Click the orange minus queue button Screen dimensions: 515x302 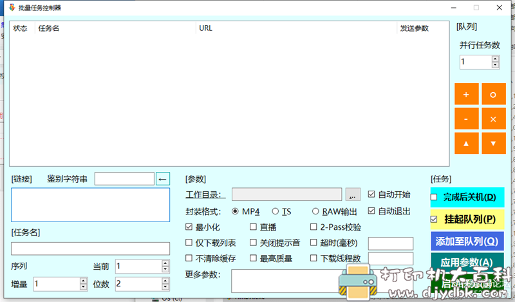click(x=466, y=118)
